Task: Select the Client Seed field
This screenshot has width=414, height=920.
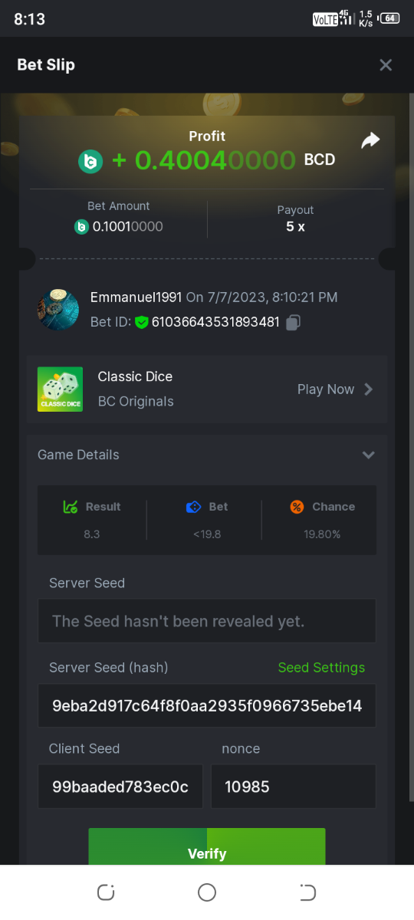Action: tap(120, 787)
